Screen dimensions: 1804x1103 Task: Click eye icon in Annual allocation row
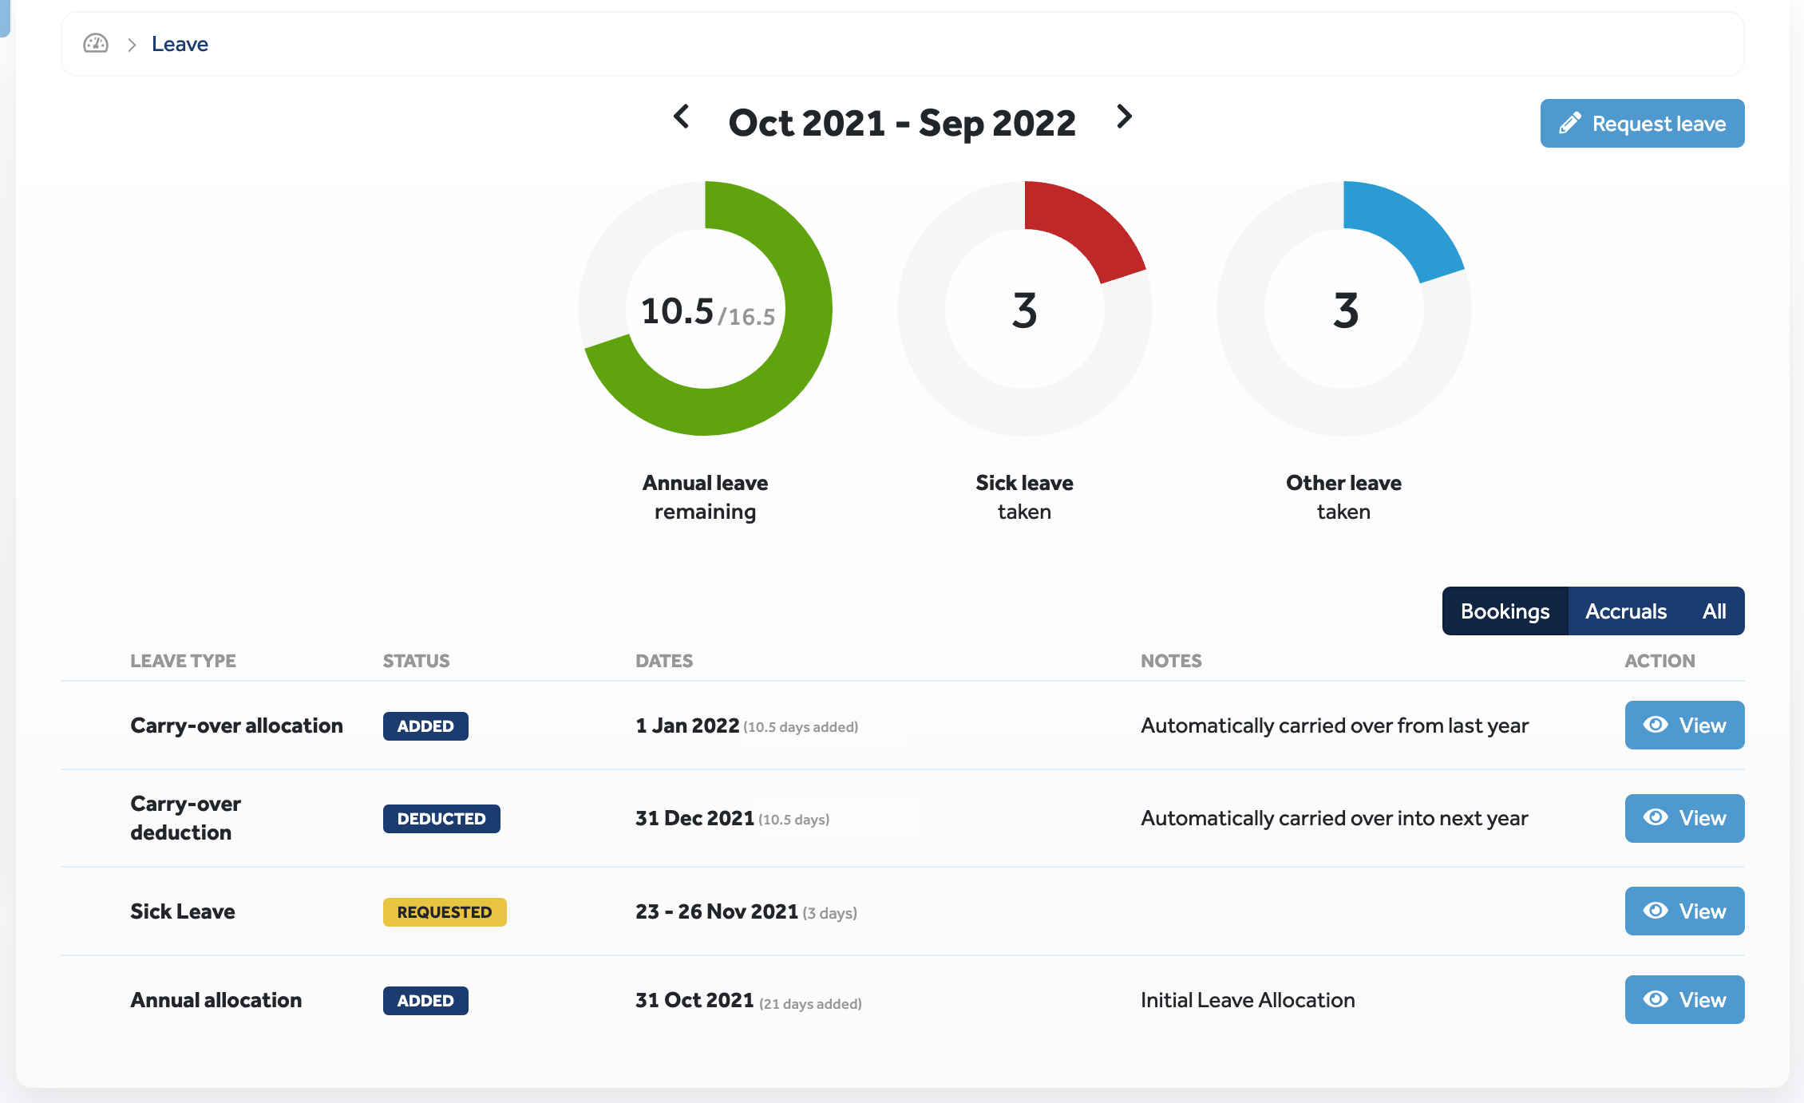[x=1656, y=999]
